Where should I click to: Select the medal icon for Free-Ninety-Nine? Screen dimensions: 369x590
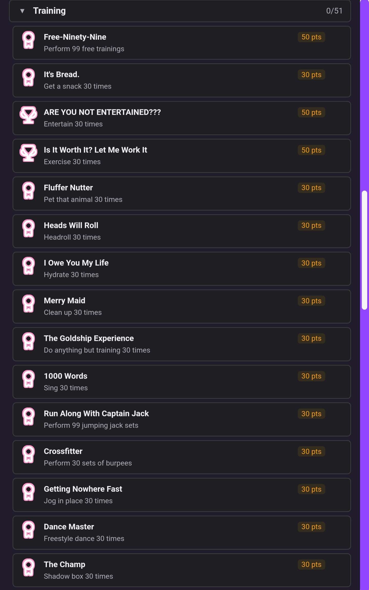[29, 41]
